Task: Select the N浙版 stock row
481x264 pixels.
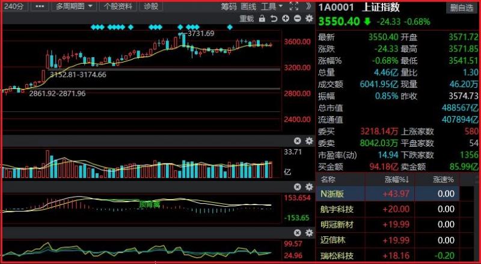Action: [387, 194]
